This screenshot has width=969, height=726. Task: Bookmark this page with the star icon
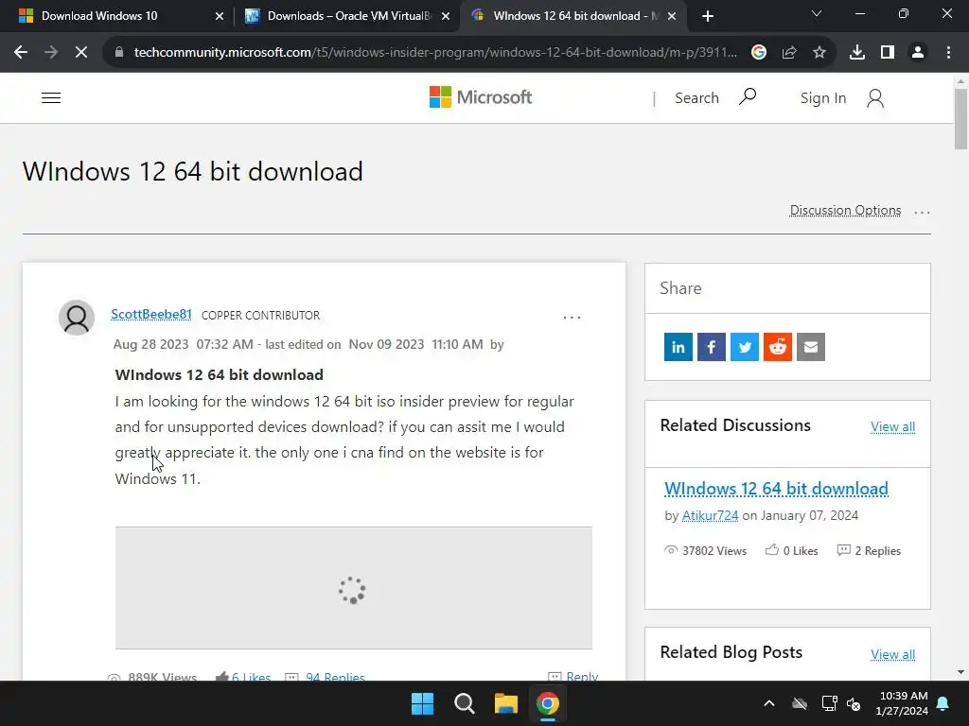819,53
